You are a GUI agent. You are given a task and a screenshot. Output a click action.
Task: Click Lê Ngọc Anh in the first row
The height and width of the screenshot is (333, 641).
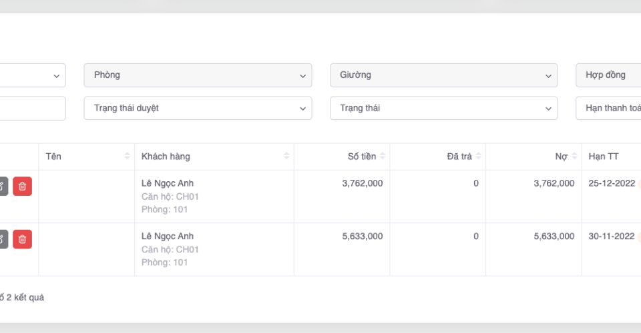click(x=168, y=183)
